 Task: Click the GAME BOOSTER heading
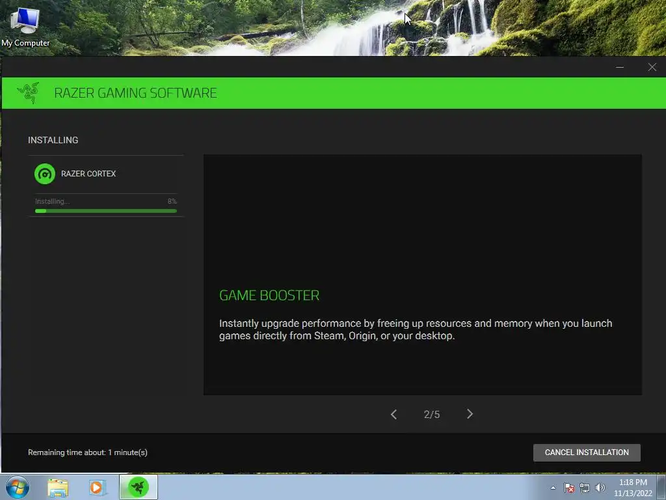(x=269, y=296)
